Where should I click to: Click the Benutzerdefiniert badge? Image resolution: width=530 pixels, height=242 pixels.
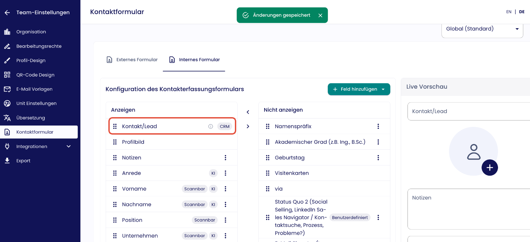(350, 217)
